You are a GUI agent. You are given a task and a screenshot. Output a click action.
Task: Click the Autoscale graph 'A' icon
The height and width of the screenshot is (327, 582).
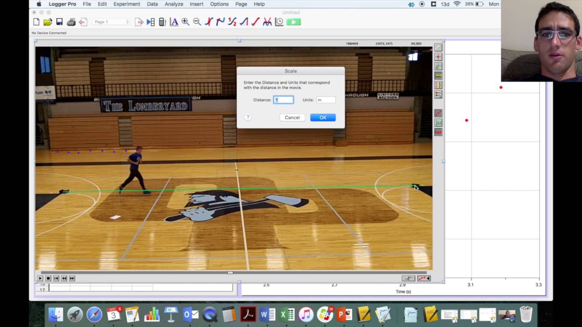(174, 22)
